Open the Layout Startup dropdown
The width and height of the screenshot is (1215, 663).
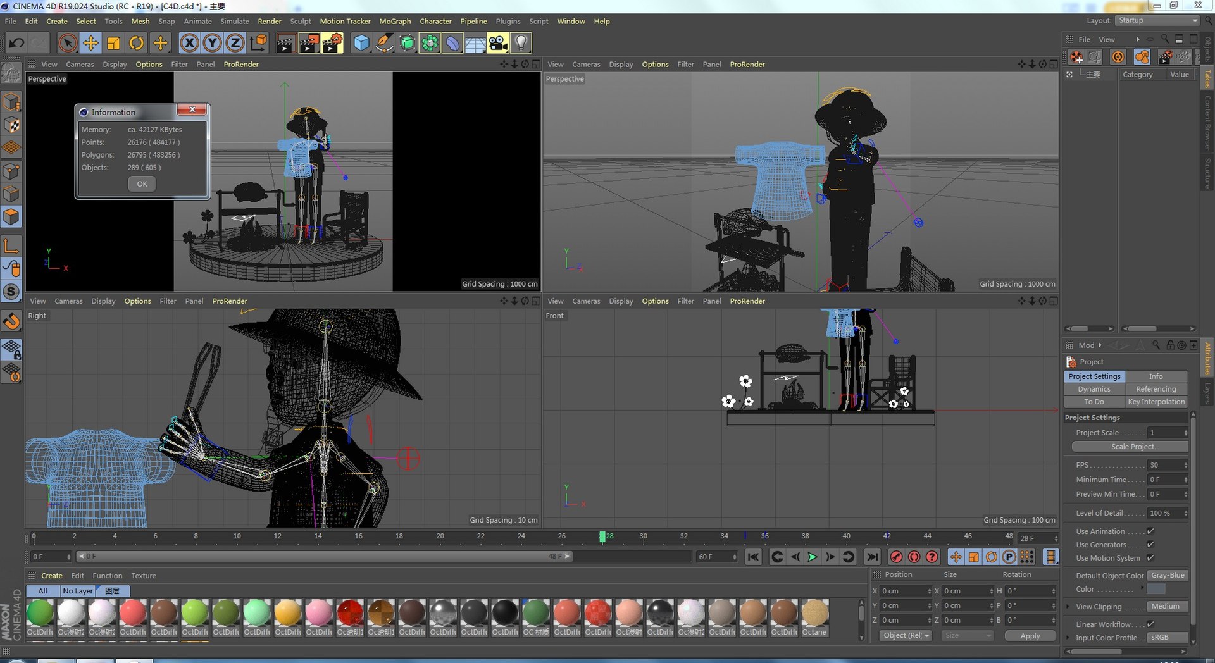(x=1157, y=20)
